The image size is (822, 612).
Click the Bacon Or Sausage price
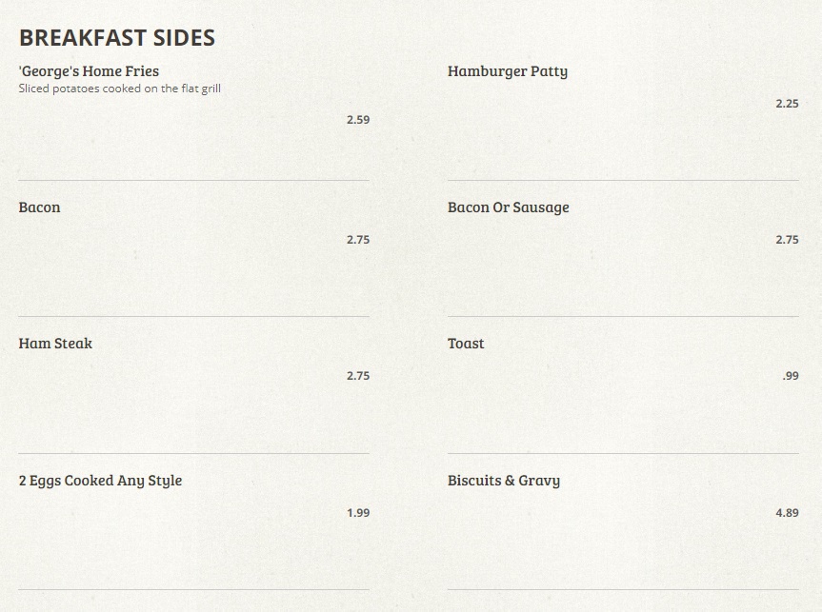787,240
